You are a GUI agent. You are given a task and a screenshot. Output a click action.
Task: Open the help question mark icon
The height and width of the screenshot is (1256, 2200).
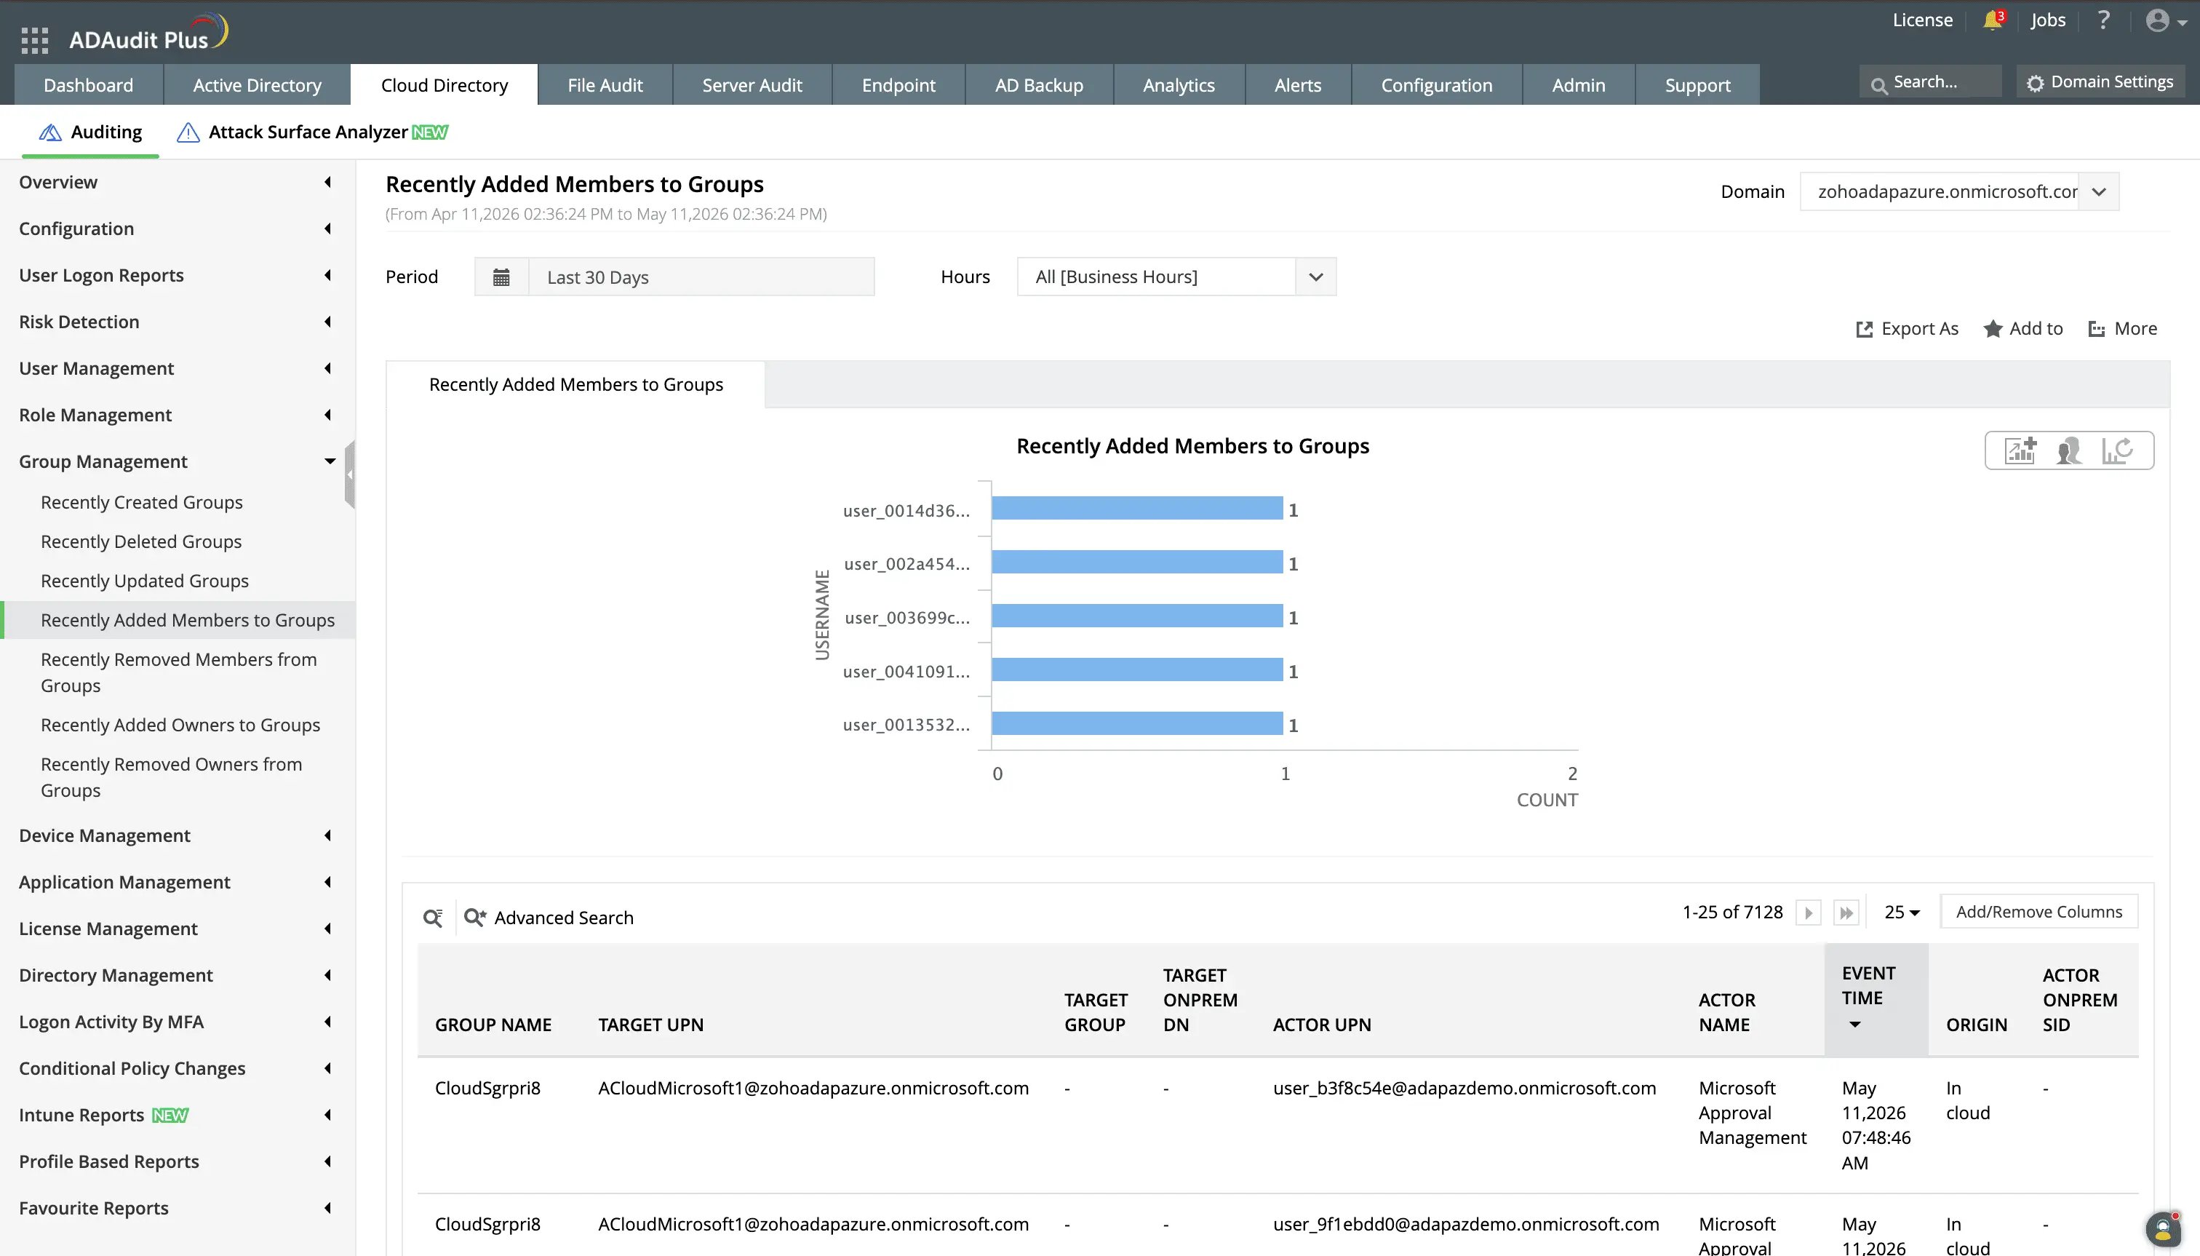[2103, 20]
